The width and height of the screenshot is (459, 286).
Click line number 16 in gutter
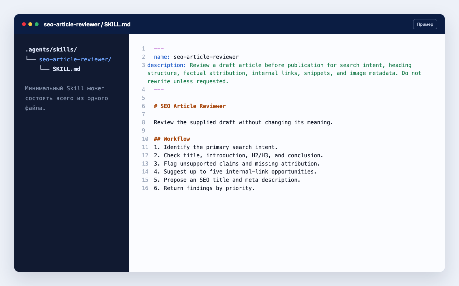[x=145, y=188]
